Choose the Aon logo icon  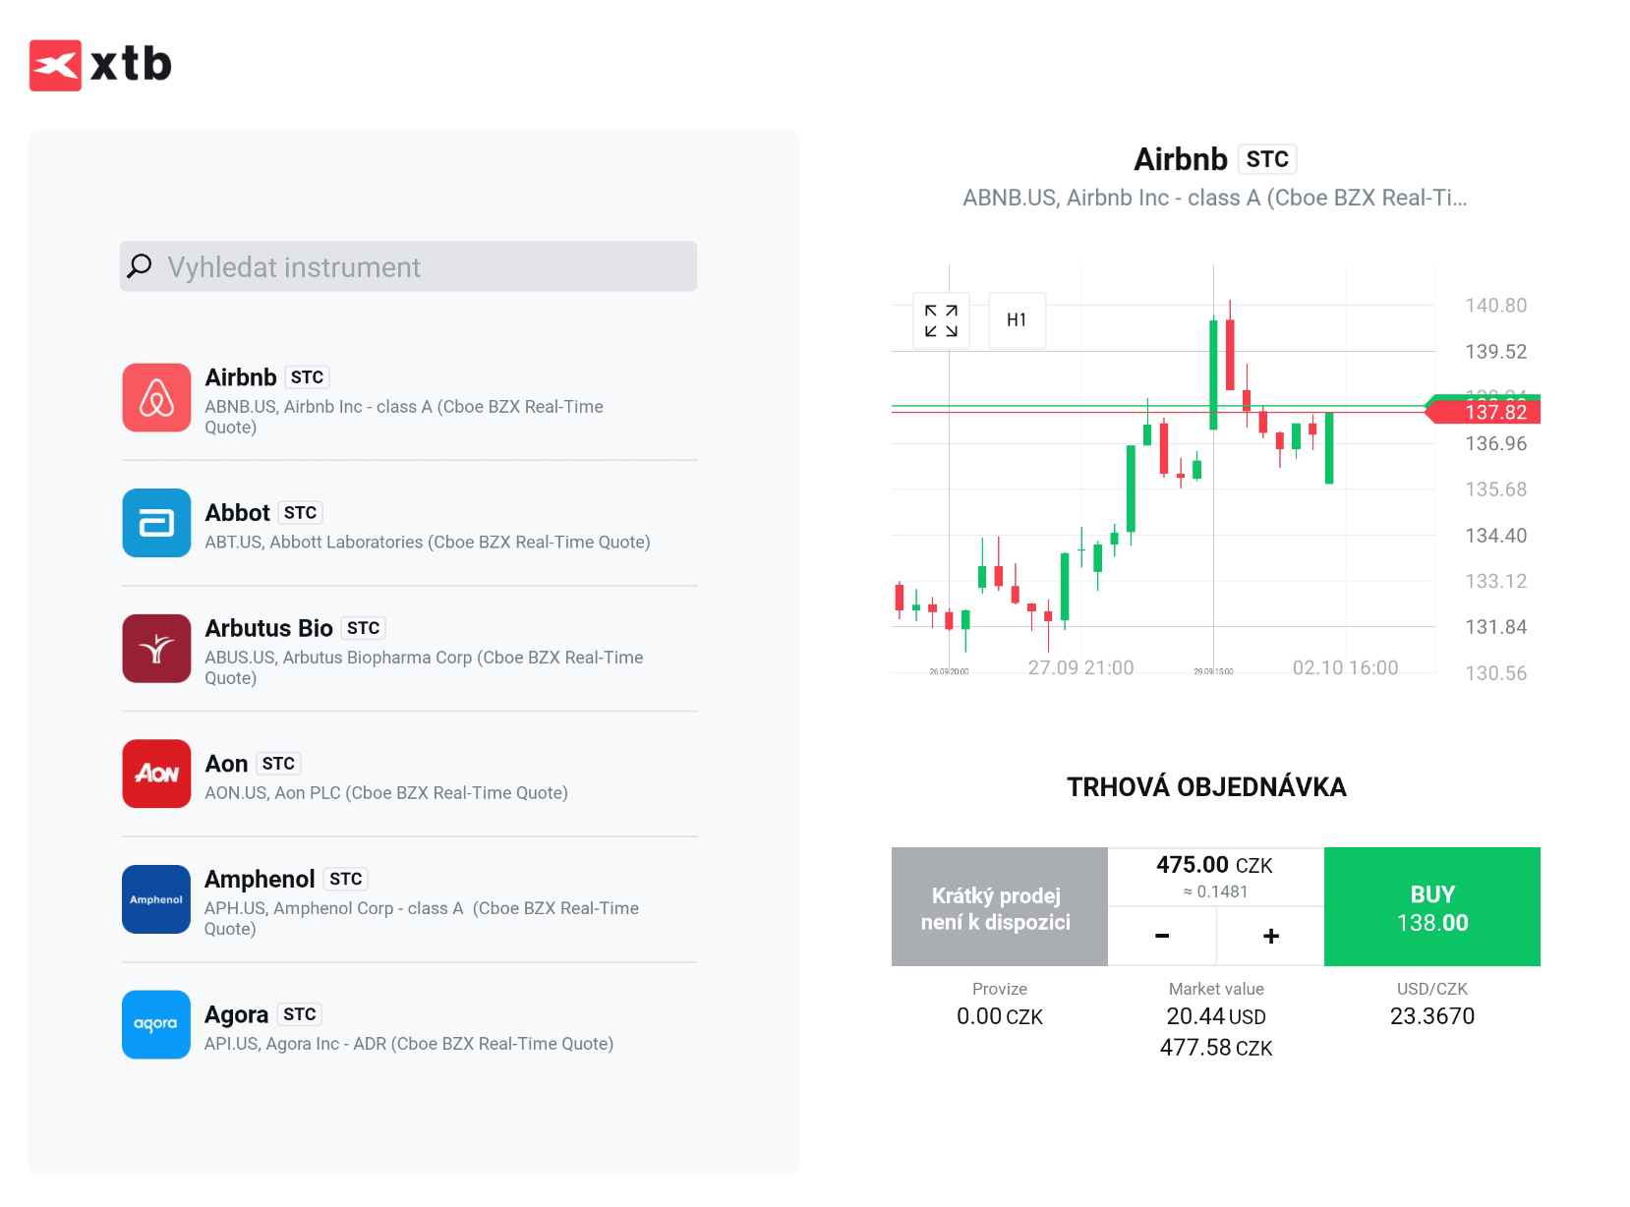coord(156,774)
